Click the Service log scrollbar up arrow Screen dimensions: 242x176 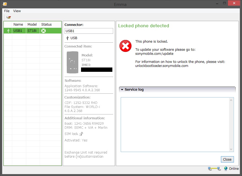[231, 100]
